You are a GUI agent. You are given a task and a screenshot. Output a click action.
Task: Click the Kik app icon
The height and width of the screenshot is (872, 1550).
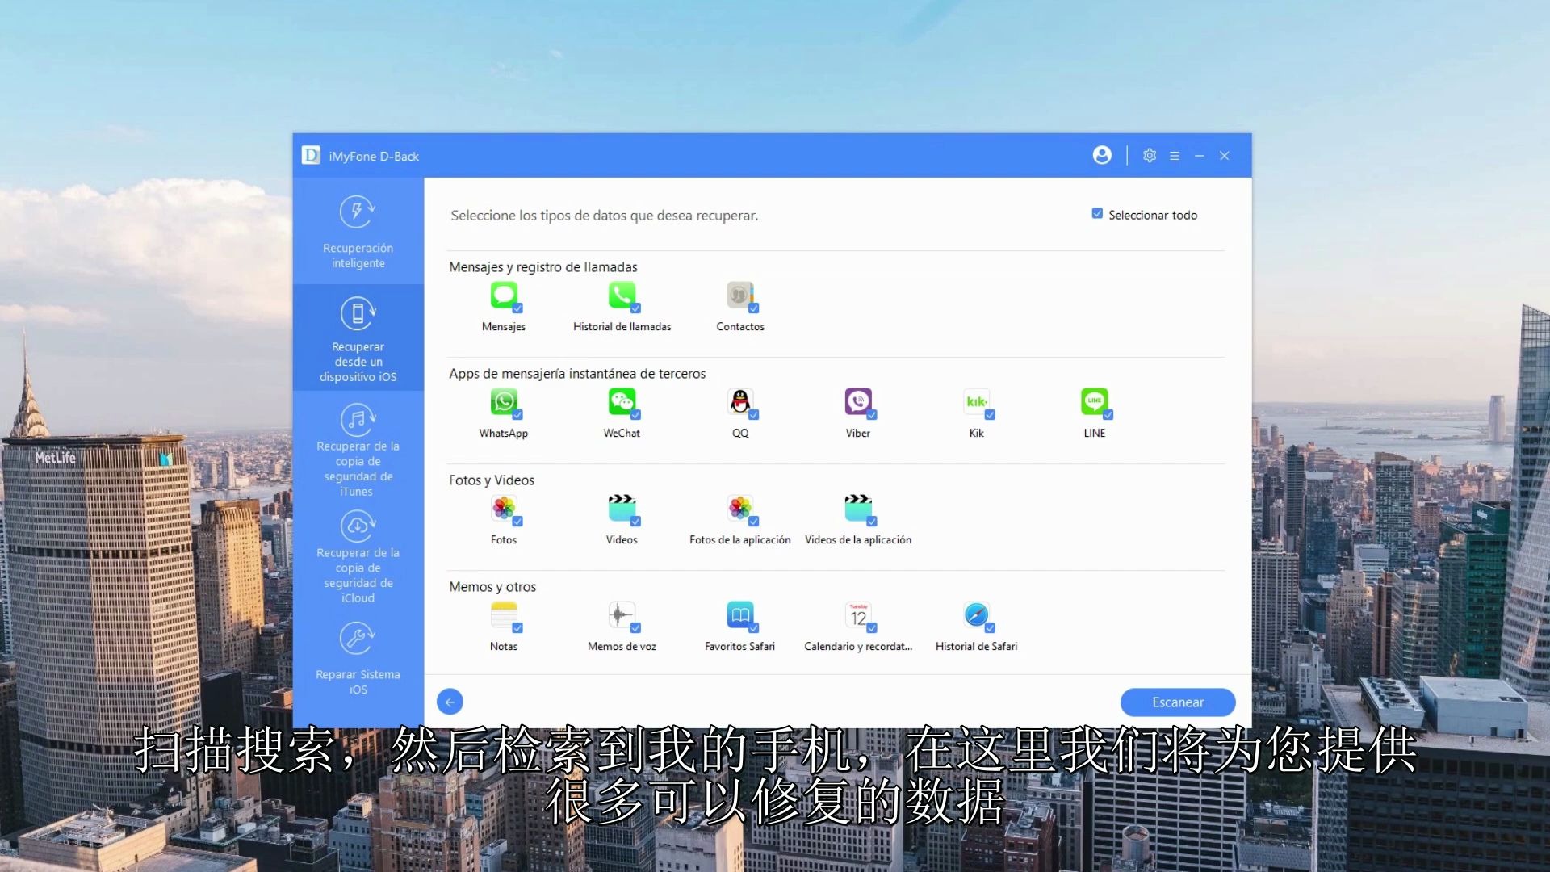976,402
